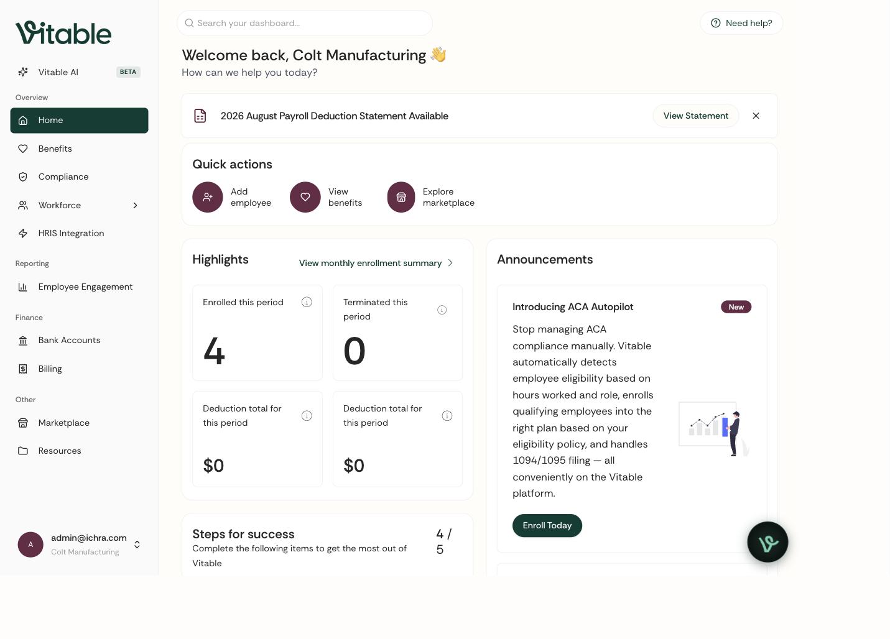Click the Compliance shield icon
Viewport: 890px width, 639px height.
coord(23,177)
